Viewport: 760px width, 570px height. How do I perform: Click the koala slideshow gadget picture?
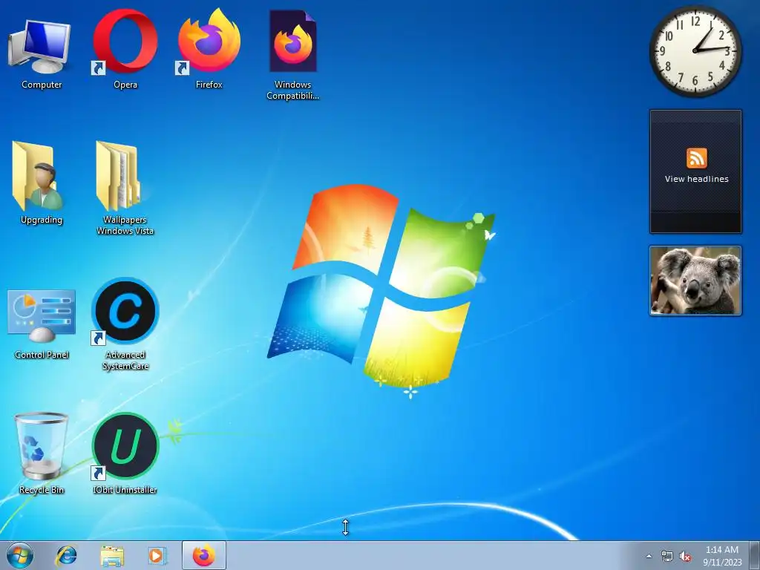point(695,281)
